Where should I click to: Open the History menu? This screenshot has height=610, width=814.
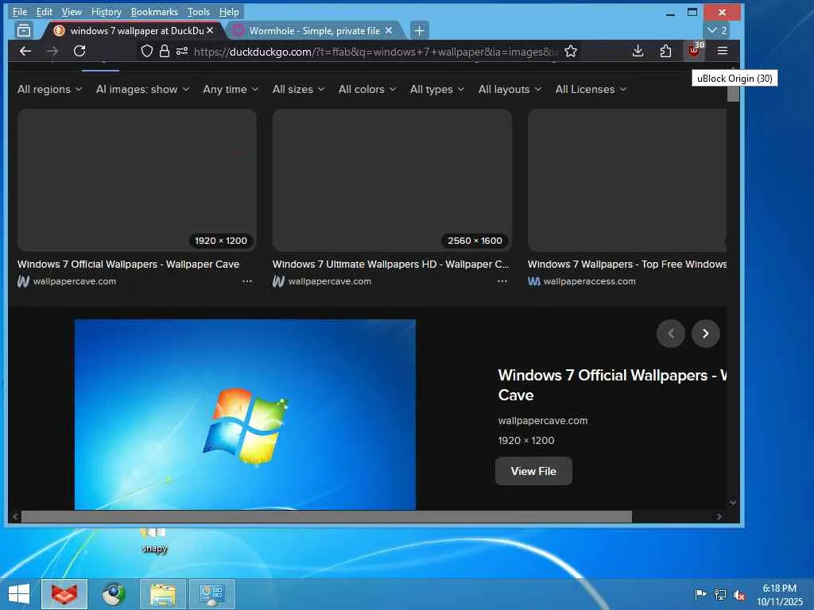106,11
